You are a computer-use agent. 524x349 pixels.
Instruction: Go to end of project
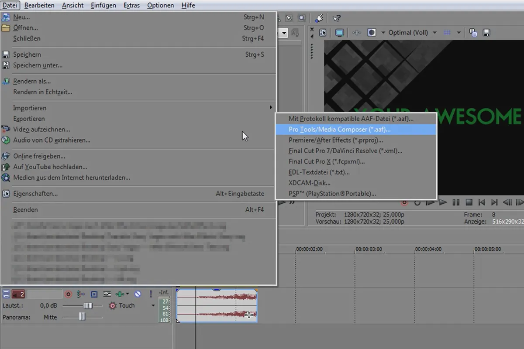click(x=494, y=202)
